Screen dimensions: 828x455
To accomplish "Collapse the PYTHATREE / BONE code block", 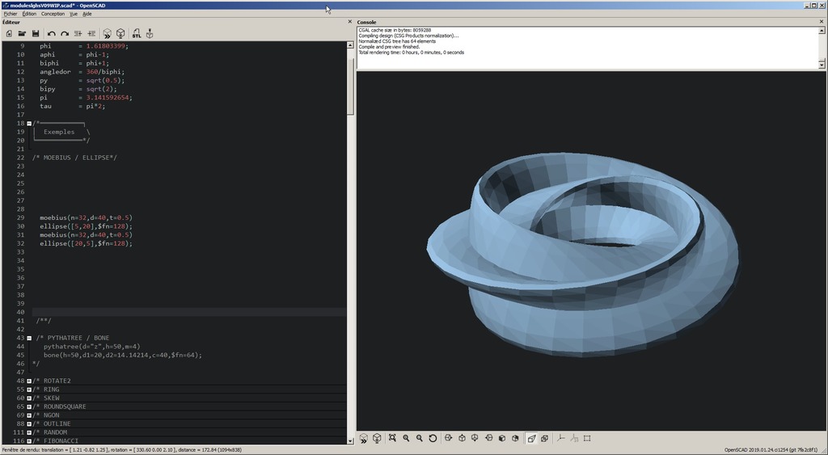I will pyautogui.click(x=29, y=338).
